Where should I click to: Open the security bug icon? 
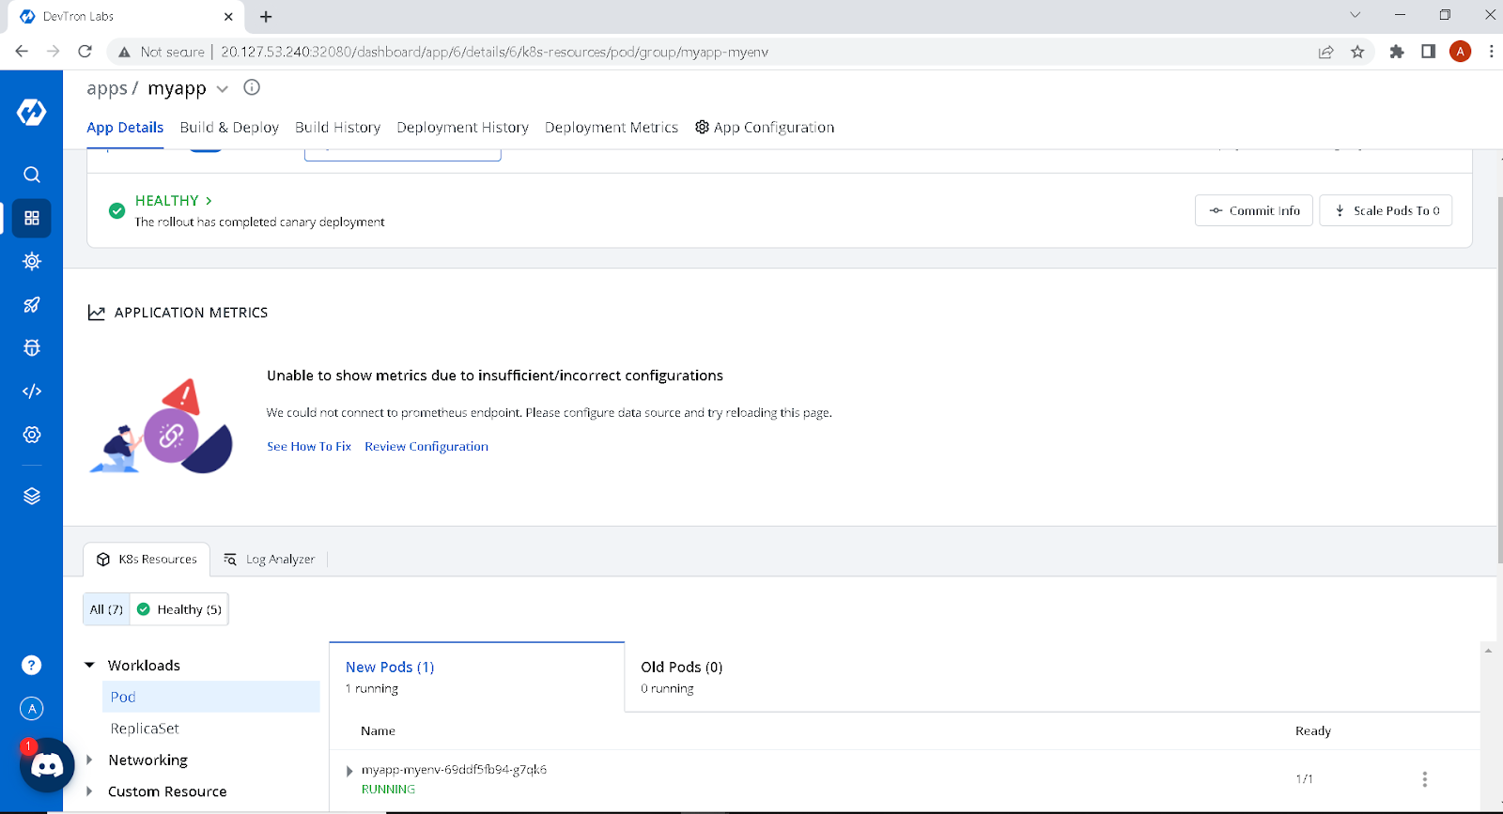click(32, 347)
